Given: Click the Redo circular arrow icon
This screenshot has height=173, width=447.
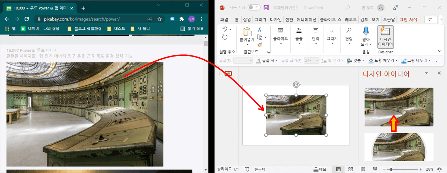Looking at the screenshot, I should click(225, 37).
